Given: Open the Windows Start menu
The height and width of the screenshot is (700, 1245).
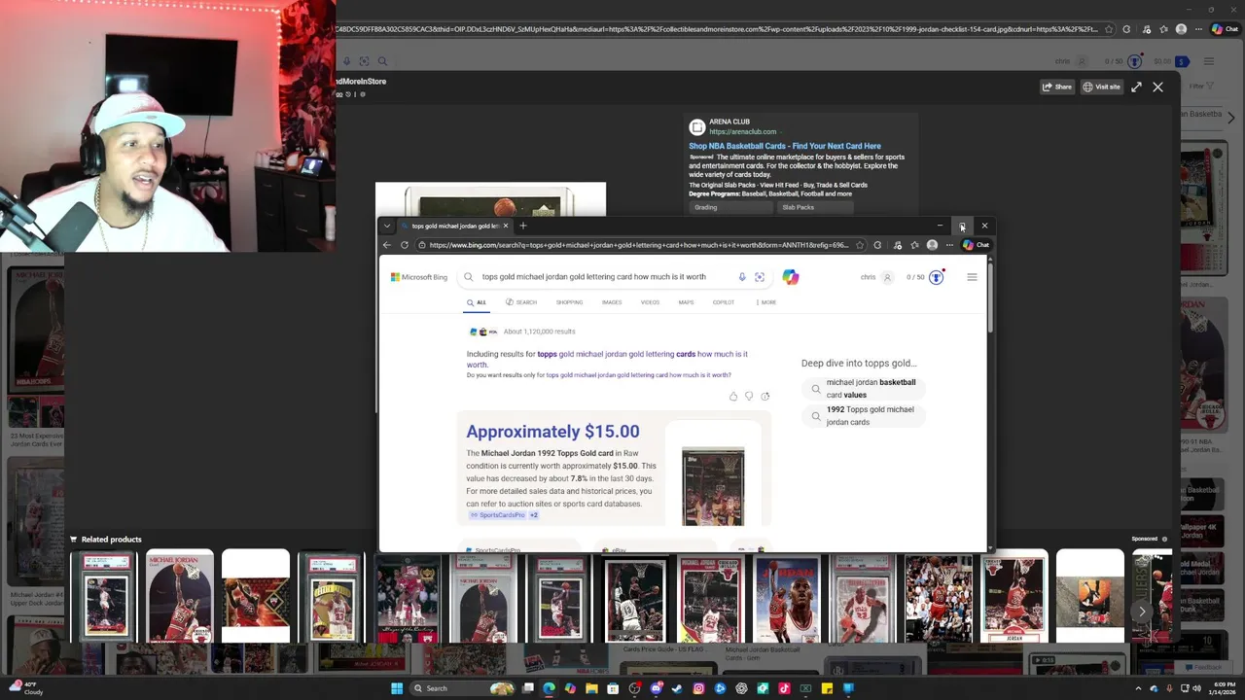Looking at the screenshot, I should [397, 688].
